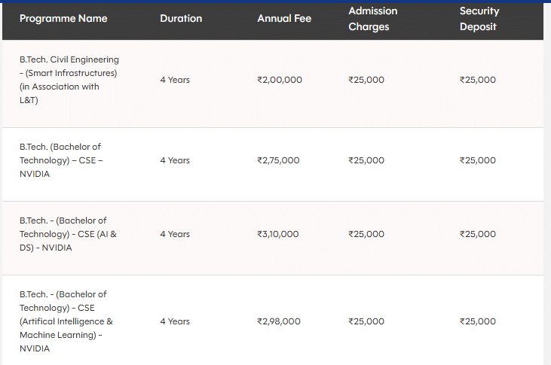Image resolution: width=551 pixels, height=365 pixels.
Task: Click the Admission Charges column header
Action: (372, 19)
